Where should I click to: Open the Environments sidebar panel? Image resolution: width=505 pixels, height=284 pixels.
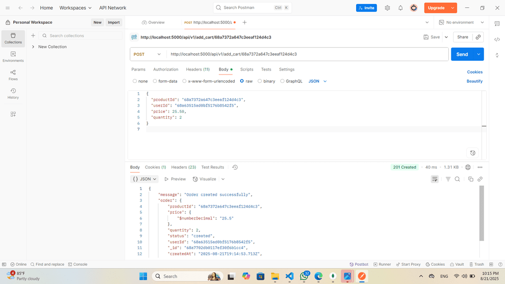click(x=13, y=57)
